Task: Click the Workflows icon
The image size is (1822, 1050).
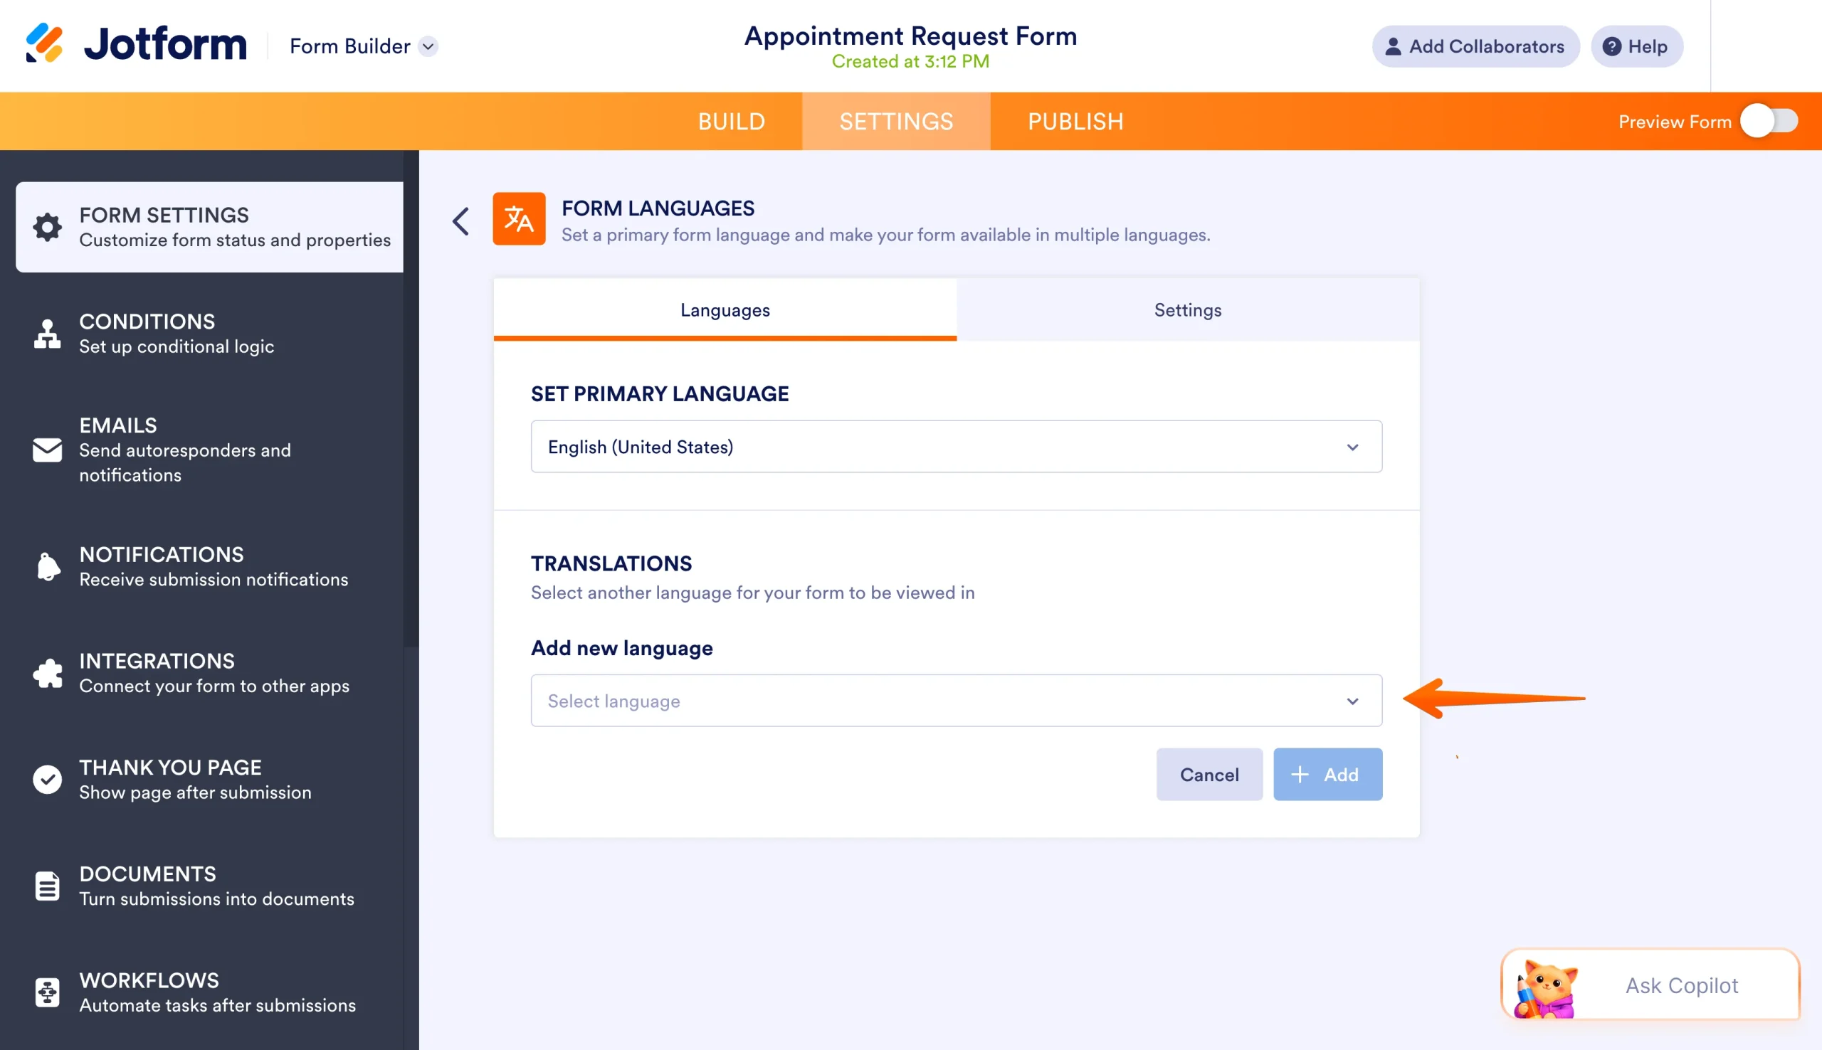Action: [x=48, y=992]
